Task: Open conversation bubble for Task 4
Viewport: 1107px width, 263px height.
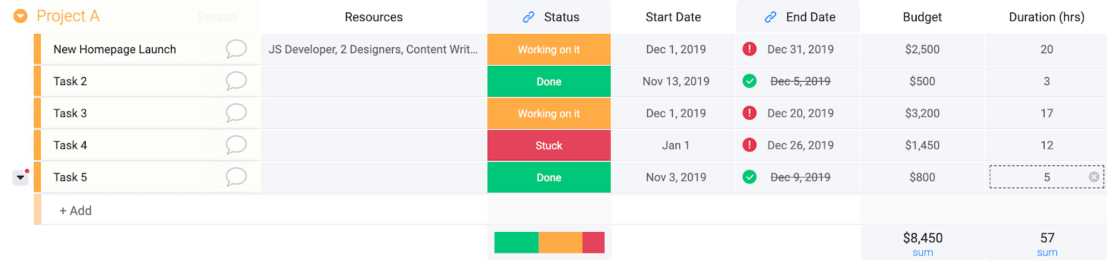Action: coord(236,145)
